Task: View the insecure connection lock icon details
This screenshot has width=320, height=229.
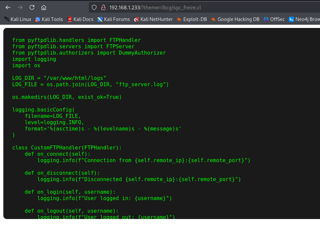Action: pyautogui.click(x=103, y=7)
